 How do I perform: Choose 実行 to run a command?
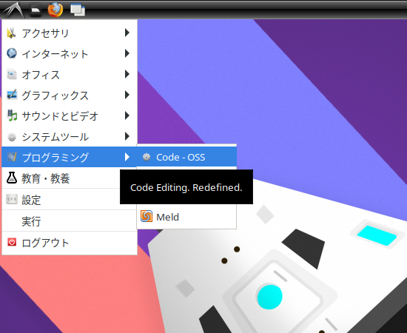[70, 221]
